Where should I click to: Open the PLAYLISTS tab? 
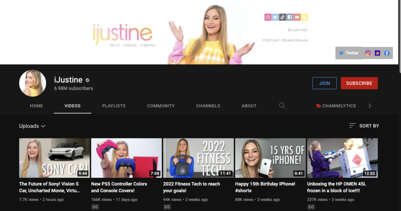pyautogui.click(x=114, y=106)
